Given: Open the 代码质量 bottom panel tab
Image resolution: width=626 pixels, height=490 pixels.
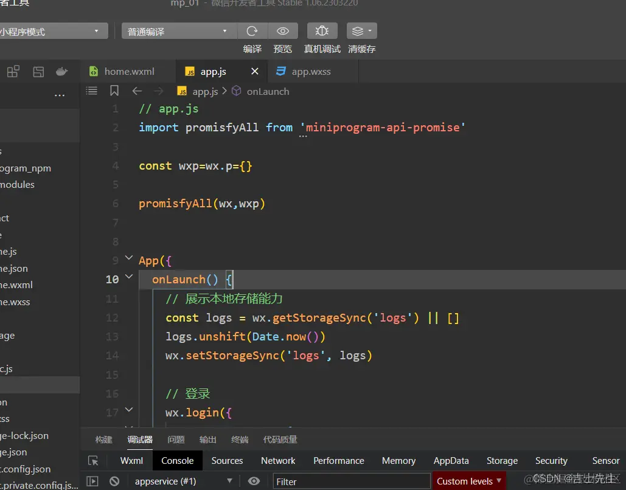Looking at the screenshot, I should 280,440.
